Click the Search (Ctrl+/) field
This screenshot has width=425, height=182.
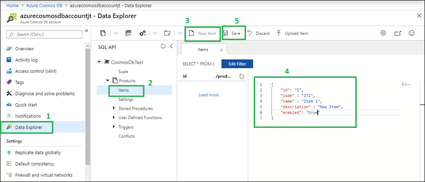[x=44, y=35]
